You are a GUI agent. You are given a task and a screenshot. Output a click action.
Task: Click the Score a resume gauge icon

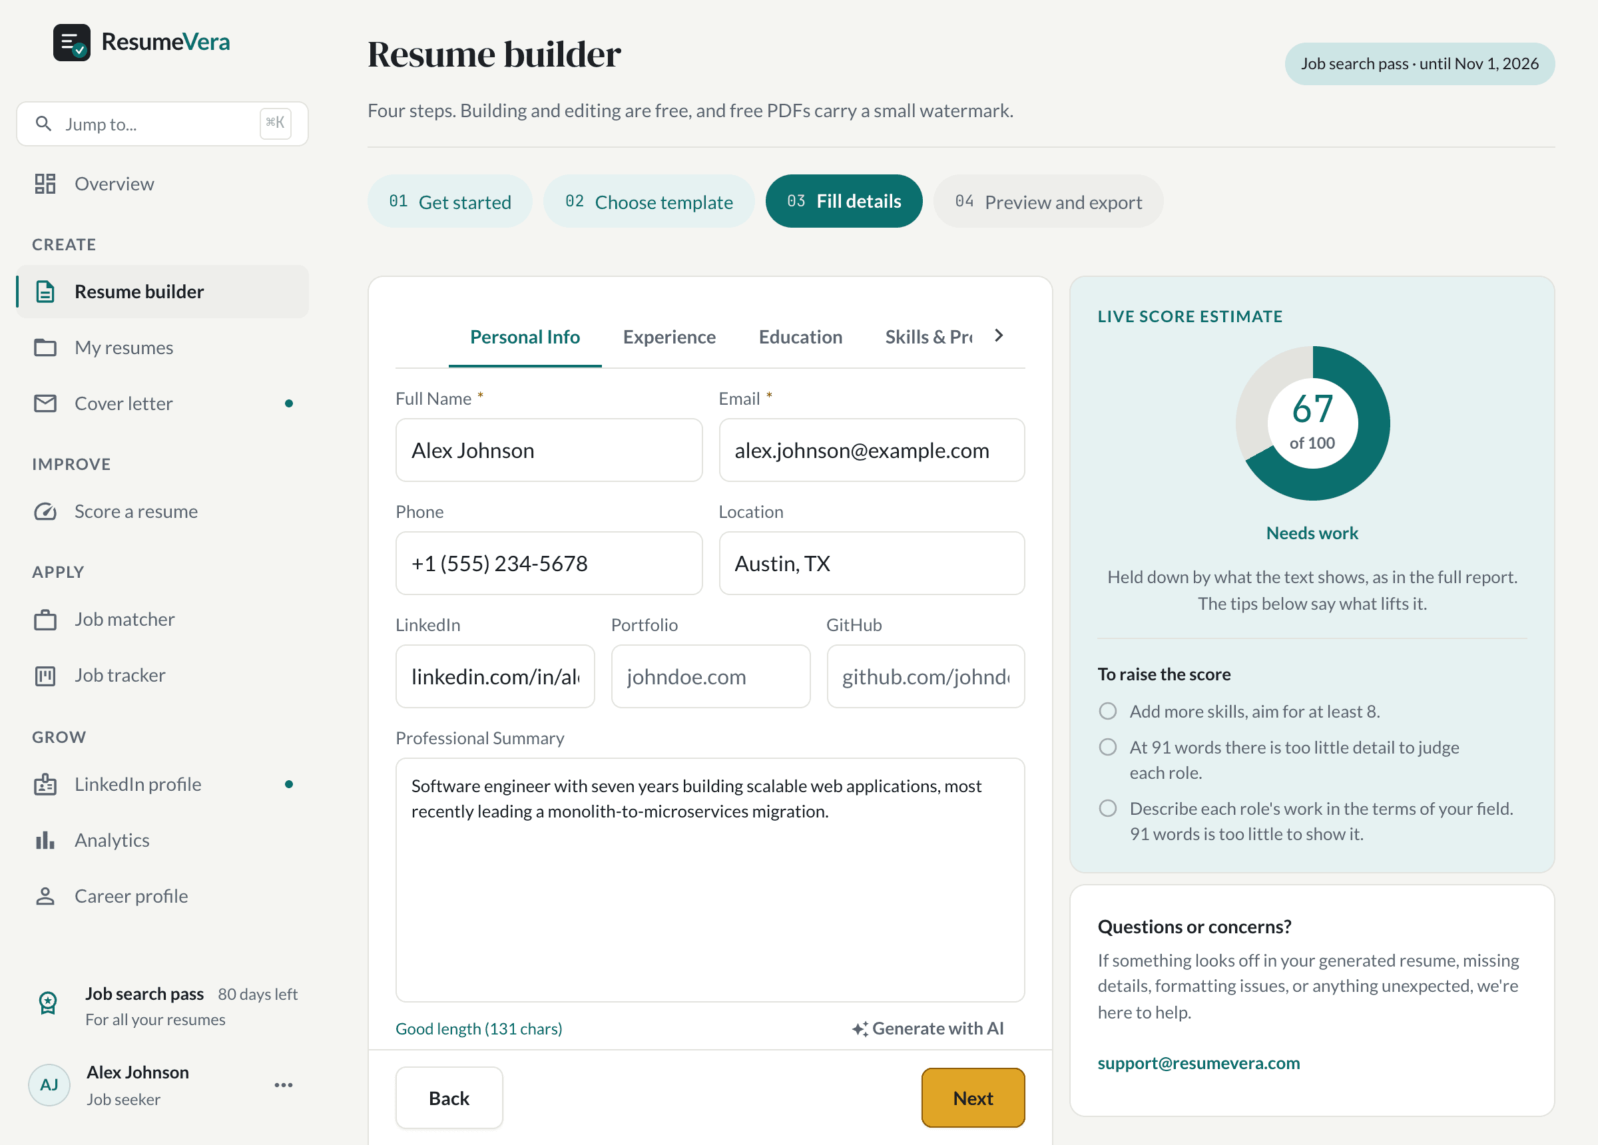[x=45, y=511]
